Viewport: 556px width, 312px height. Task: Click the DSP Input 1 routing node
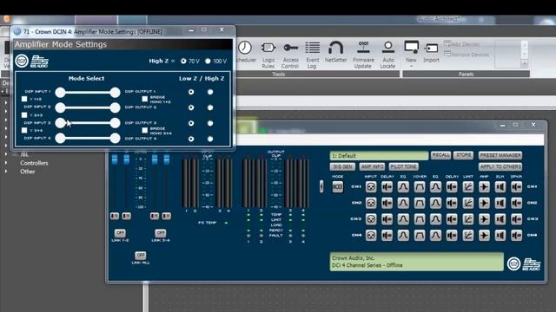pos(61,93)
